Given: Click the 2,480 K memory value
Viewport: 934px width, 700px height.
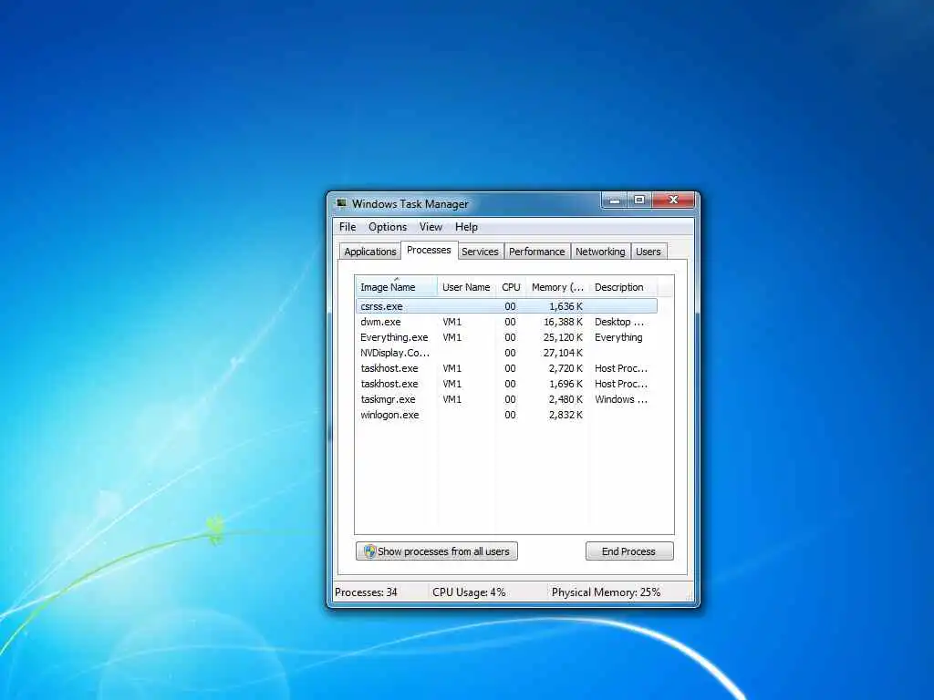Looking at the screenshot, I should coord(566,399).
